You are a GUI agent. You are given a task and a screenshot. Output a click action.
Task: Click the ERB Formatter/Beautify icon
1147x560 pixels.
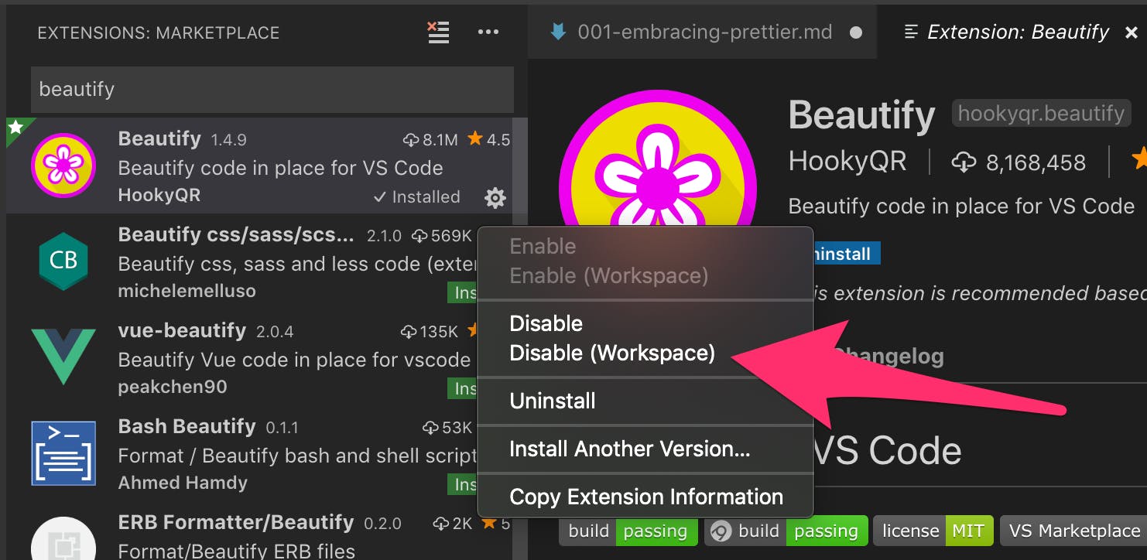tap(63, 539)
